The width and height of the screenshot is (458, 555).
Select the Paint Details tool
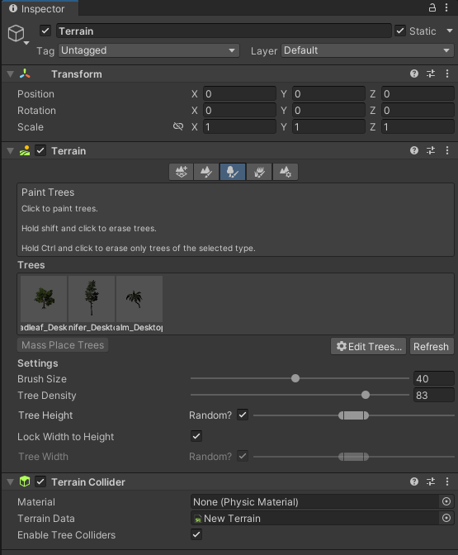click(x=259, y=172)
